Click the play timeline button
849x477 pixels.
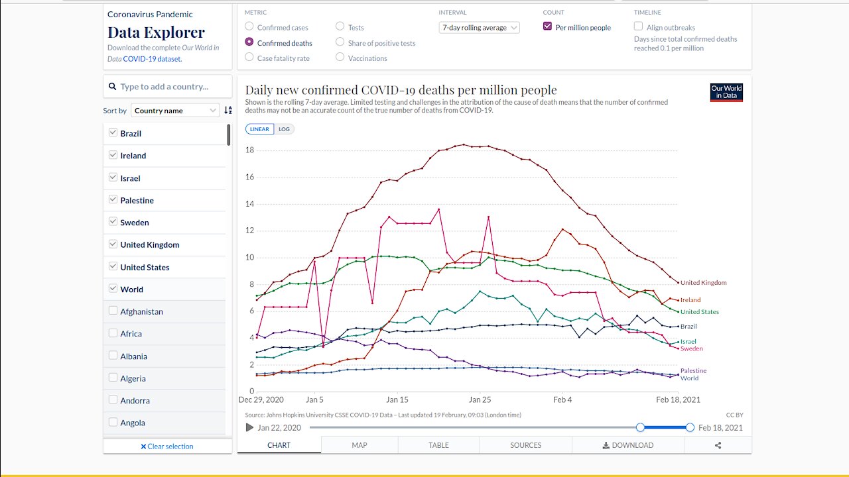[x=249, y=427]
